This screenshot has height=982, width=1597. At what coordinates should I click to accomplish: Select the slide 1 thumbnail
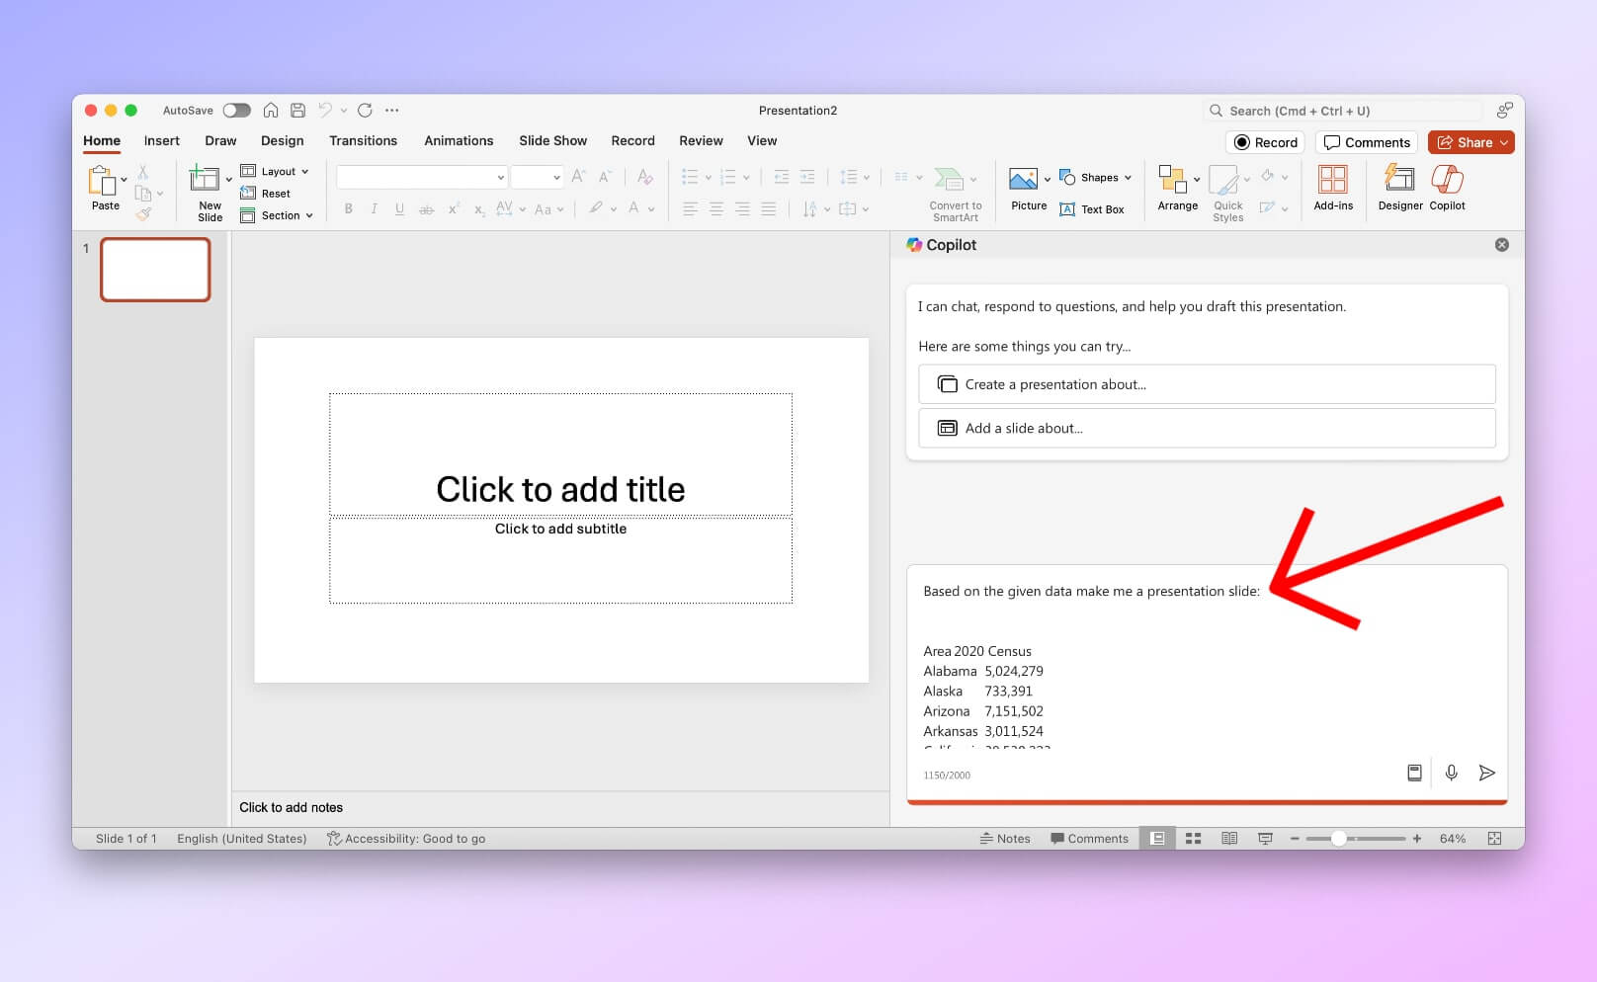click(154, 269)
